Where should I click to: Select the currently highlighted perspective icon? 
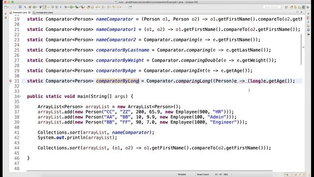[x=304, y=7]
